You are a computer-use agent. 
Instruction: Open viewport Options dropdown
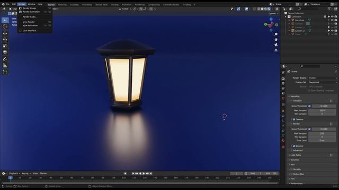click(273, 14)
